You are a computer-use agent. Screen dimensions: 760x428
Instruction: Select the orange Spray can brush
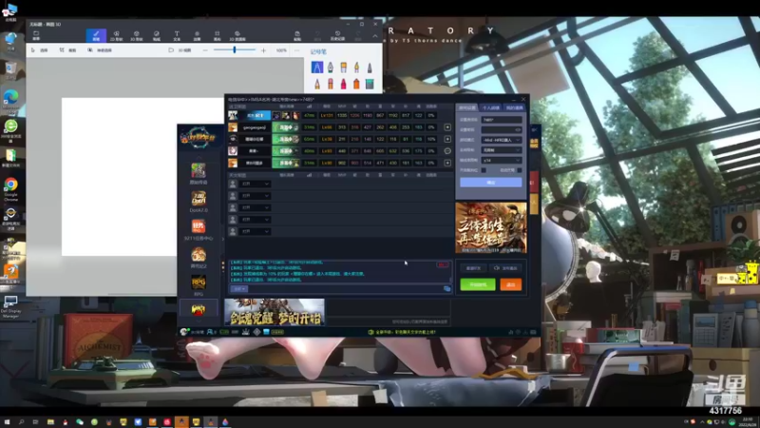click(356, 84)
